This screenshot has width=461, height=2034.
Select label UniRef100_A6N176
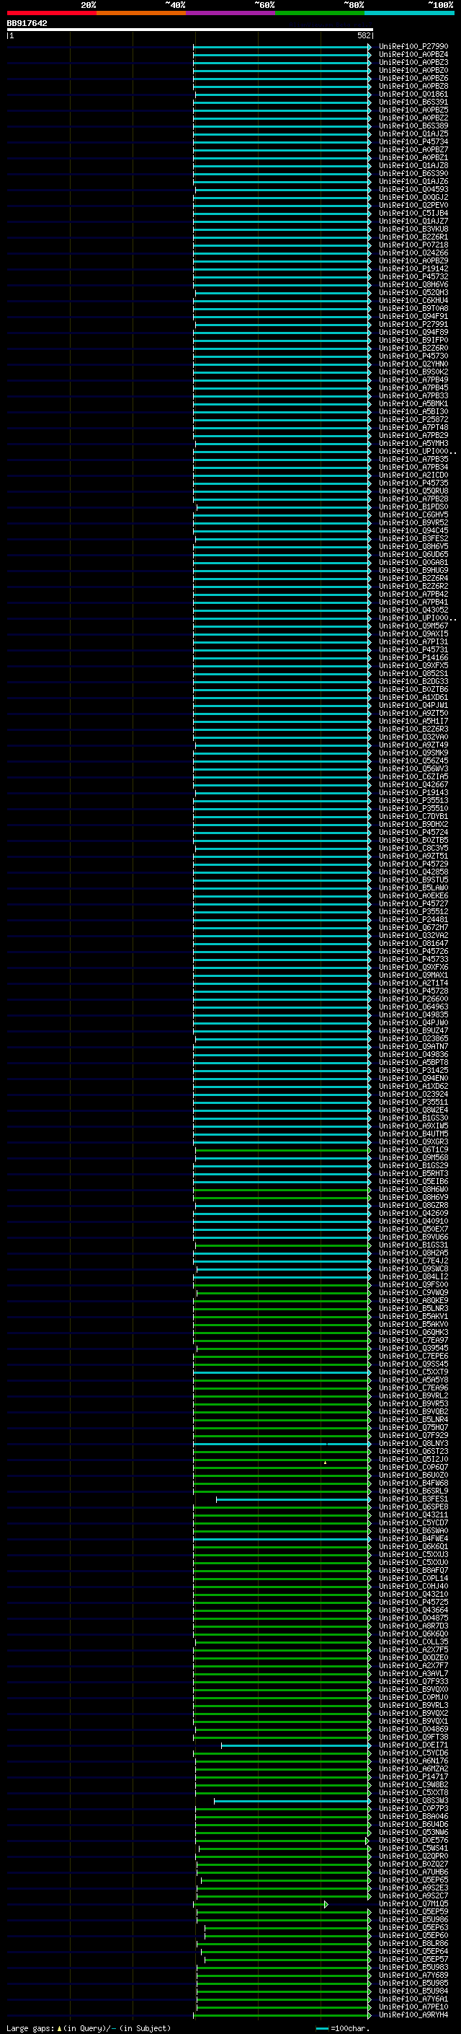click(413, 1761)
